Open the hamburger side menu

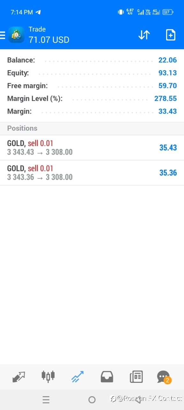point(3,35)
